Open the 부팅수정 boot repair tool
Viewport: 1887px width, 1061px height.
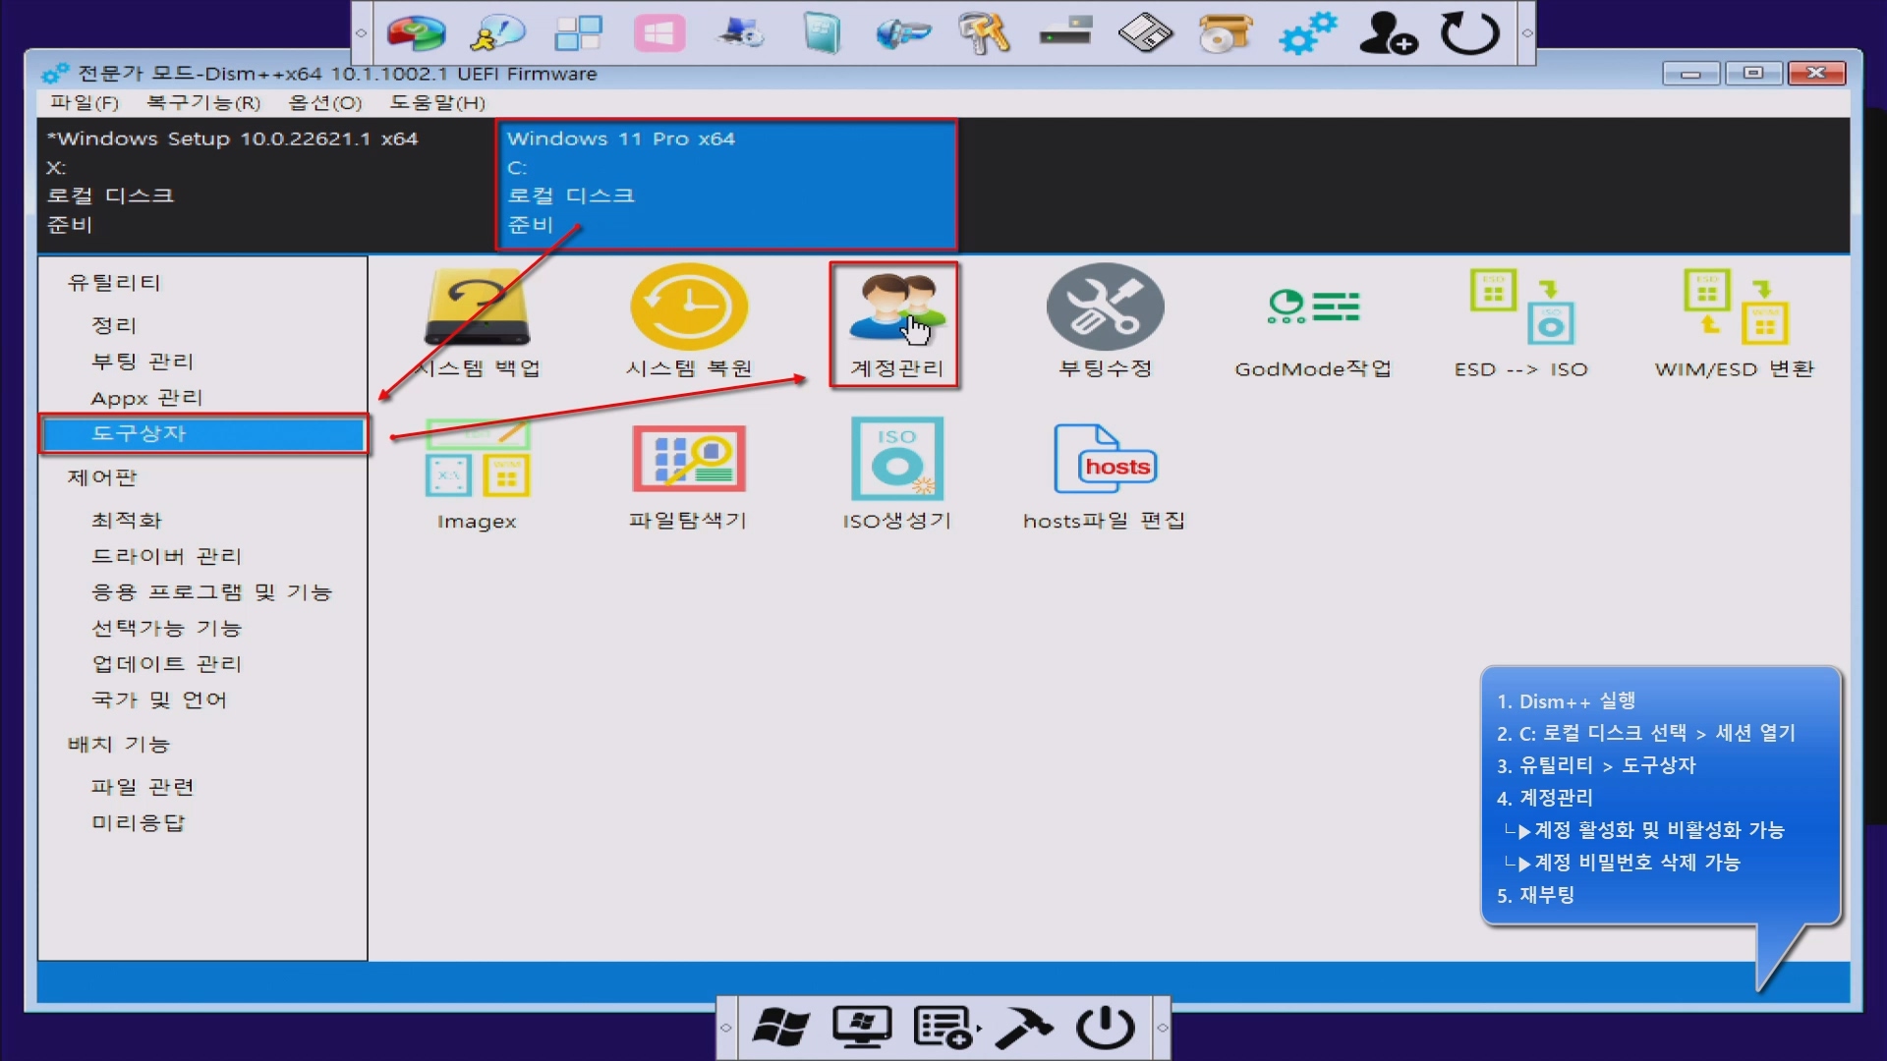click(1105, 322)
